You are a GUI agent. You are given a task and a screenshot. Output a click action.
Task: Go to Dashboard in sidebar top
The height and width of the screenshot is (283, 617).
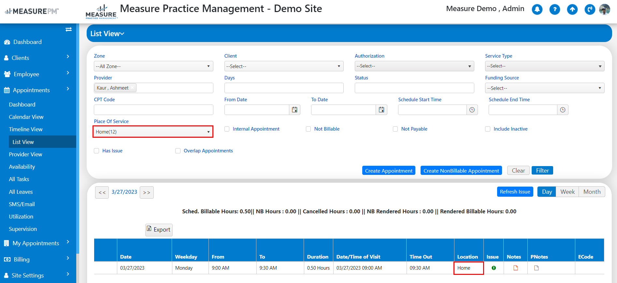click(27, 42)
